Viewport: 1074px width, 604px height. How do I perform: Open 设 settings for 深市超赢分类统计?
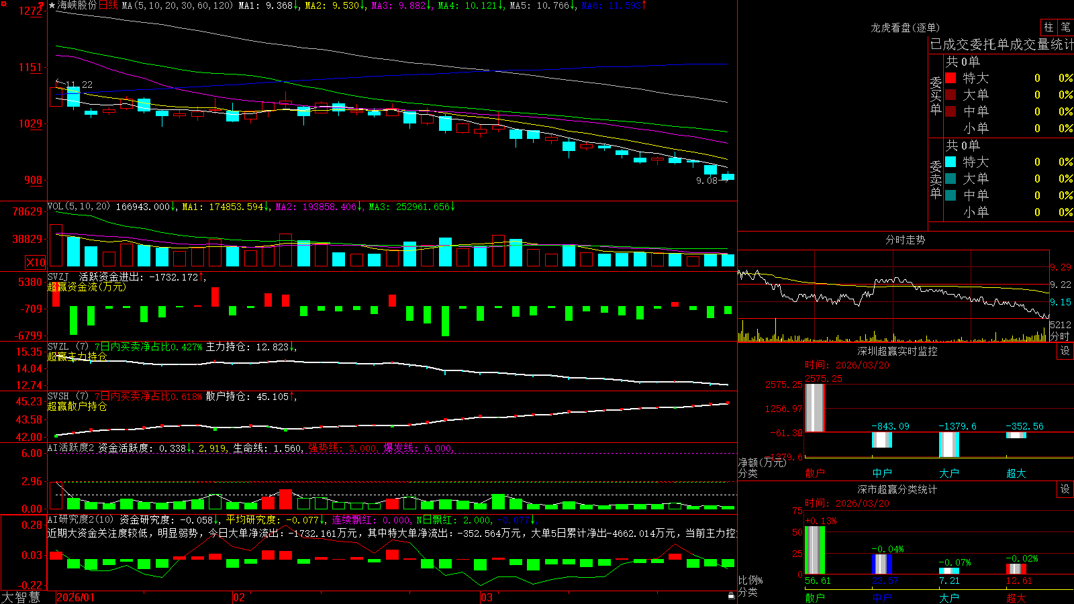[x=1065, y=489]
